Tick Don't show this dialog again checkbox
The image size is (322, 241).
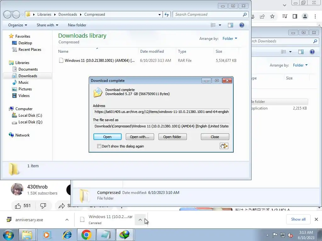[x=99, y=146]
